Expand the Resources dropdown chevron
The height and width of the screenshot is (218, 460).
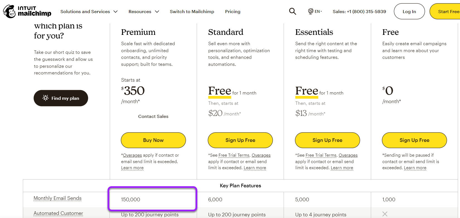click(x=157, y=11)
